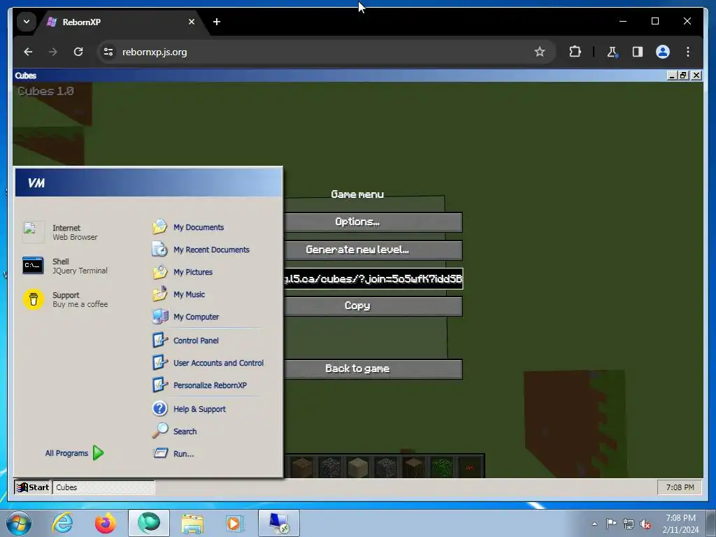This screenshot has height=537, width=716.
Task: Select sand-colored block in hotbar
Action: pos(358,467)
